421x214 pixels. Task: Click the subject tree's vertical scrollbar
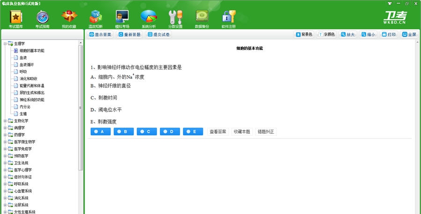[80, 107]
